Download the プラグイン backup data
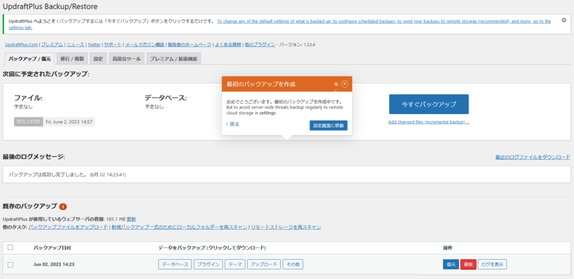Image resolution: width=574 pixels, height=279 pixels. point(209,264)
